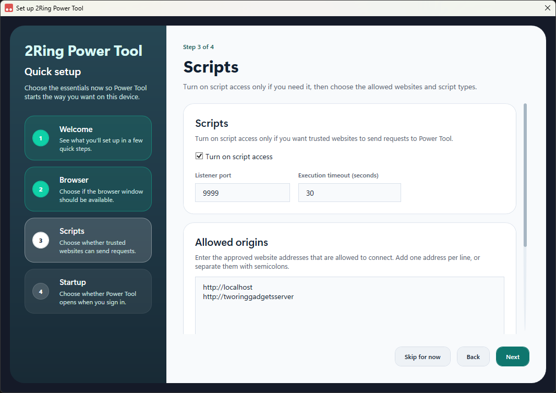Click the step 4 circle for Startup
Viewport: 556px width, 393px height.
(x=41, y=292)
